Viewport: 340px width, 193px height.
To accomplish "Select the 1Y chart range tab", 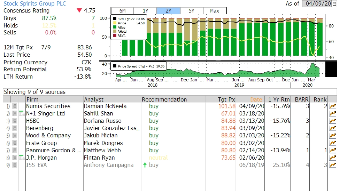I will pyautogui.click(x=145, y=10).
